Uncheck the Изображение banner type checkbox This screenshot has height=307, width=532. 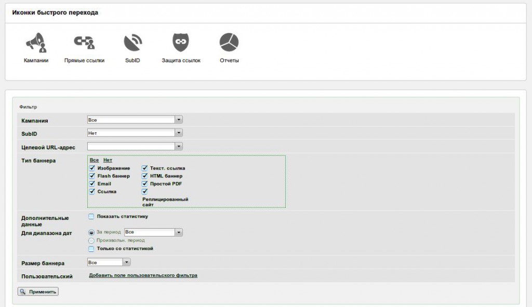click(x=92, y=168)
